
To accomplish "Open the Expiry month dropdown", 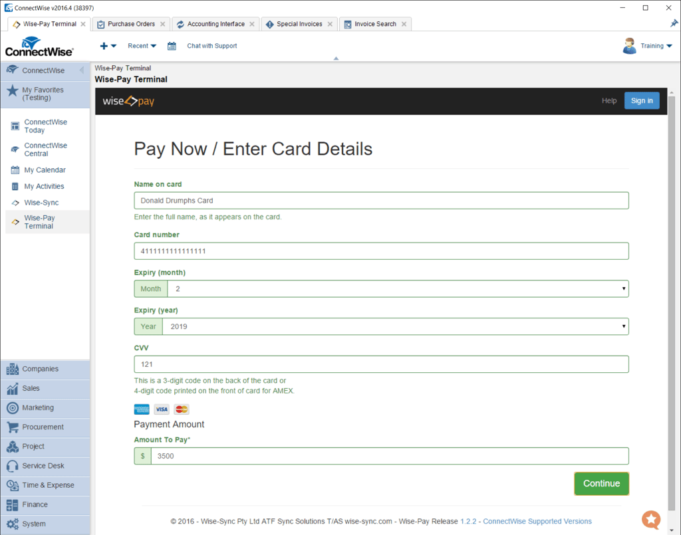I will pos(398,289).
